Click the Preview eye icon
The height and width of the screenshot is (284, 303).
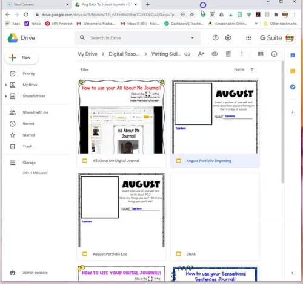point(215,54)
